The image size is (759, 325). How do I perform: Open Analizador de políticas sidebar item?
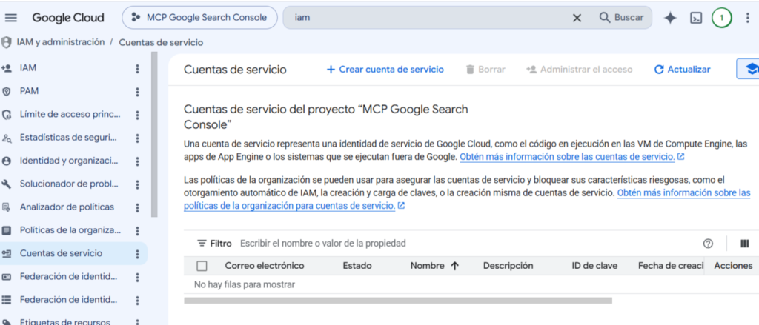tap(67, 207)
